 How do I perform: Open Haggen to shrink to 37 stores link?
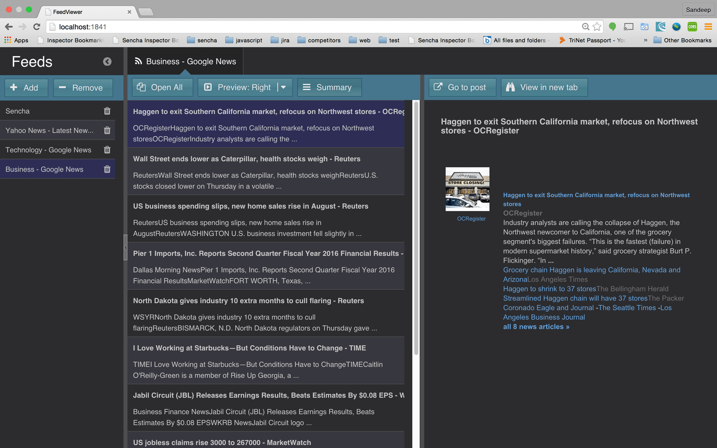tap(549, 289)
